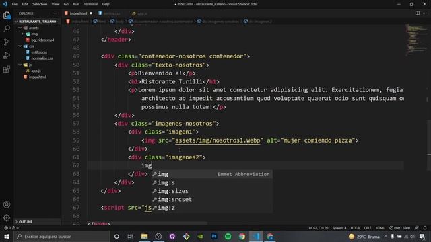The height and width of the screenshot is (242, 431).
Task: Open the Selection menu
Action: 40,4
